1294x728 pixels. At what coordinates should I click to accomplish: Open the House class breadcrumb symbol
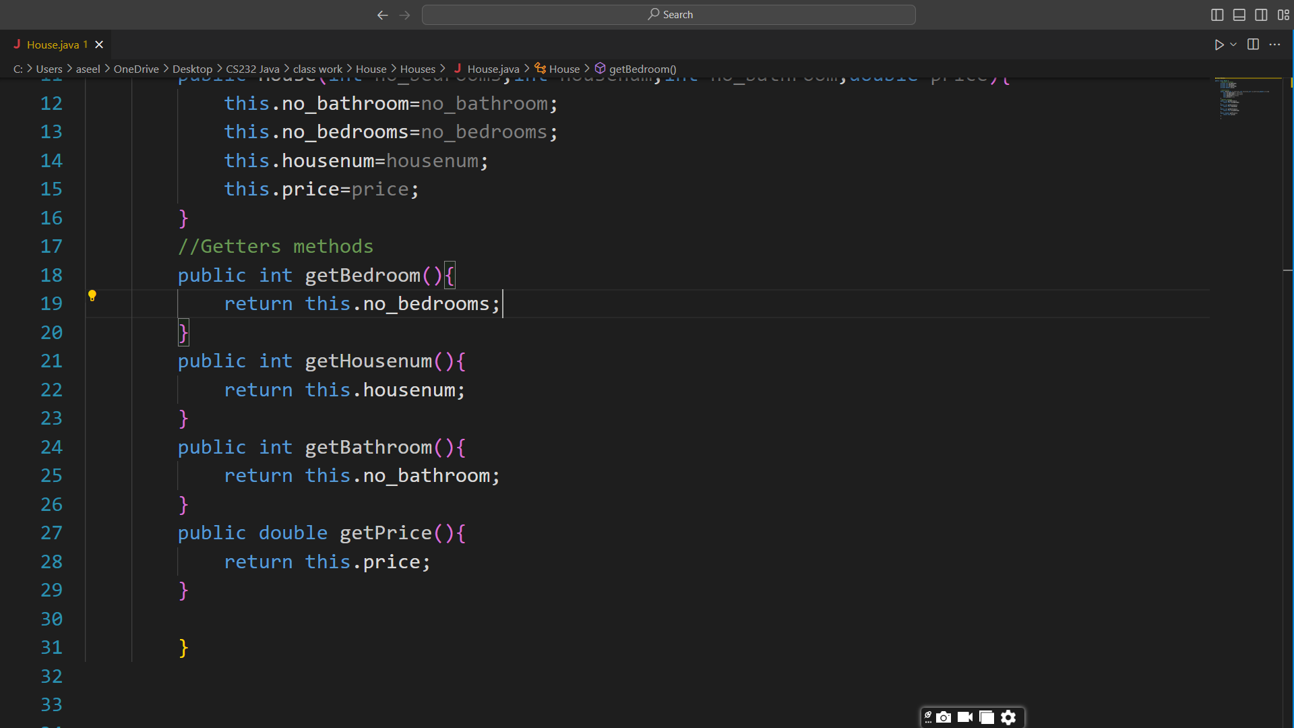(557, 69)
